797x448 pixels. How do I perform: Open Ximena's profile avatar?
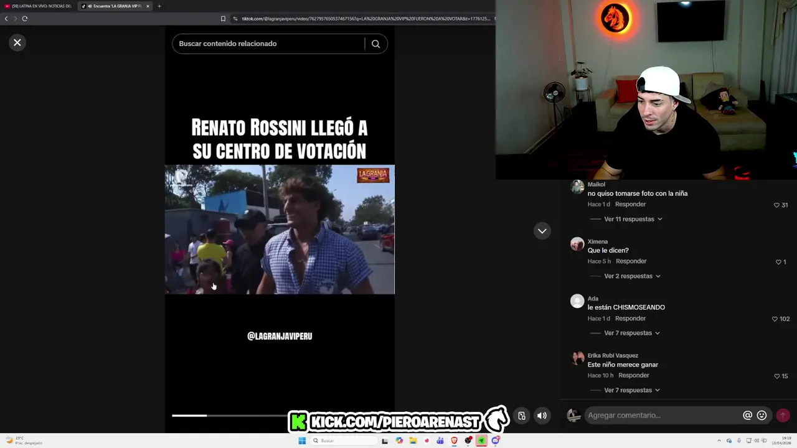[x=577, y=244]
